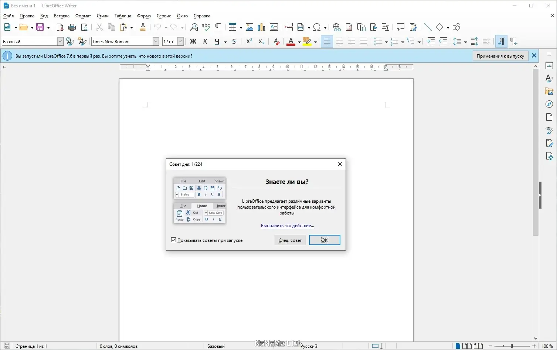The height and width of the screenshot is (350, 557).
Task: Open the Save dropdown arrow
Action: tap(48, 27)
